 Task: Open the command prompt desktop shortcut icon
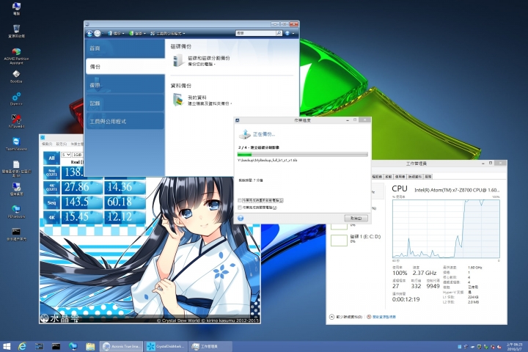click(16, 234)
